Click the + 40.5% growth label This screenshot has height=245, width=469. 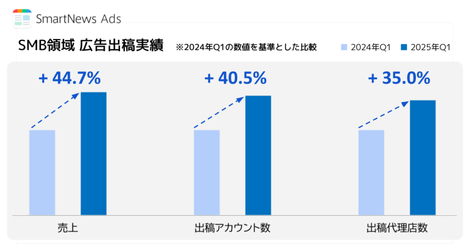tap(235, 78)
